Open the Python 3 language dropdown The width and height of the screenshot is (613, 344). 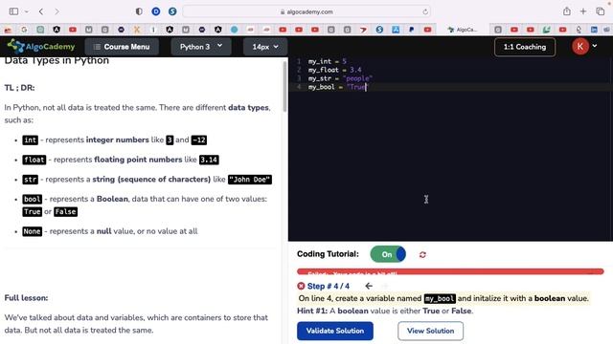201,47
